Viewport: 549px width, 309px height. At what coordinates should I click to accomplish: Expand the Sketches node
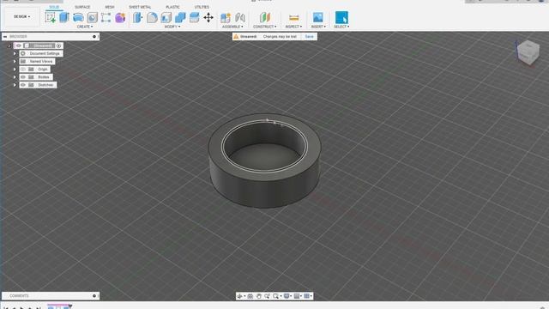coord(15,85)
